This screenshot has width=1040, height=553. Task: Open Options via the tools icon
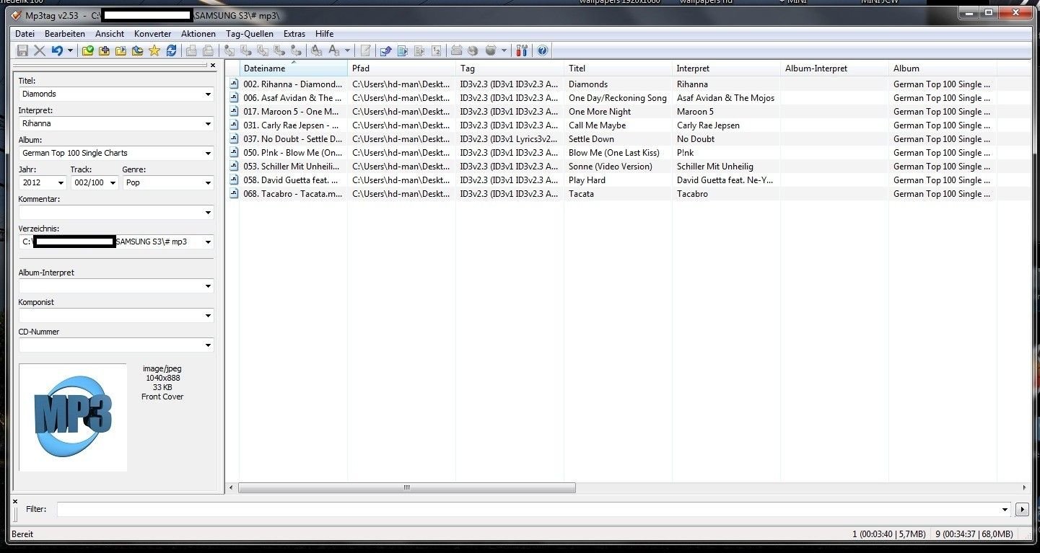522,50
